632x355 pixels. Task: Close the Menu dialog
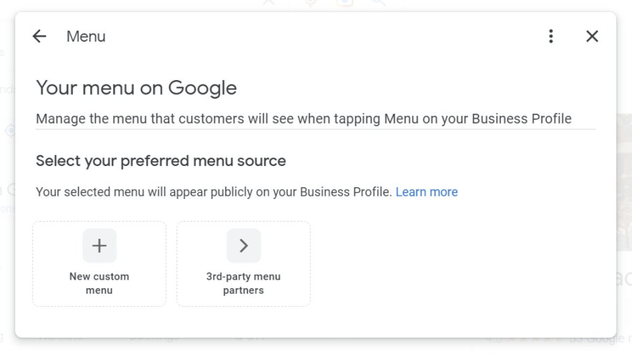(x=592, y=36)
